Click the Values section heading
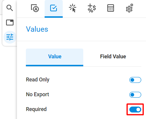This screenshot has width=146, height=119. click(37, 29)
